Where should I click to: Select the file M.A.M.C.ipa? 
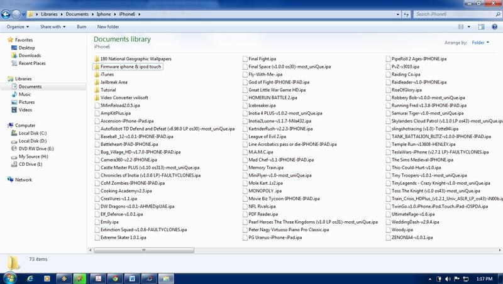260,152
